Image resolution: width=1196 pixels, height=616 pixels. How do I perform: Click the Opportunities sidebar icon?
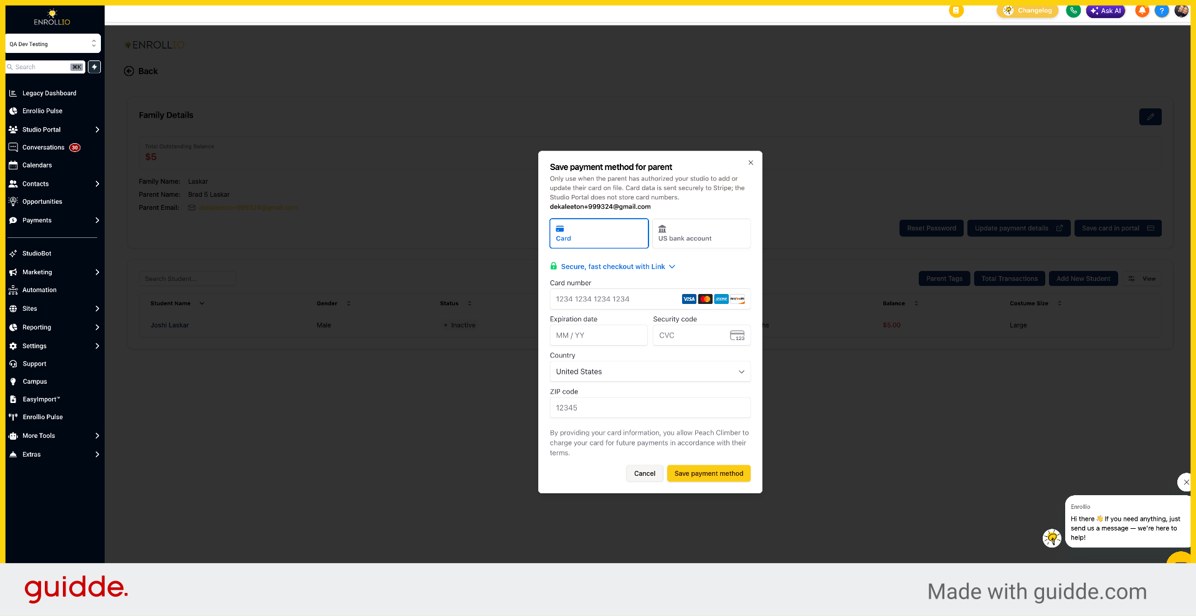[x=13, y=201]
